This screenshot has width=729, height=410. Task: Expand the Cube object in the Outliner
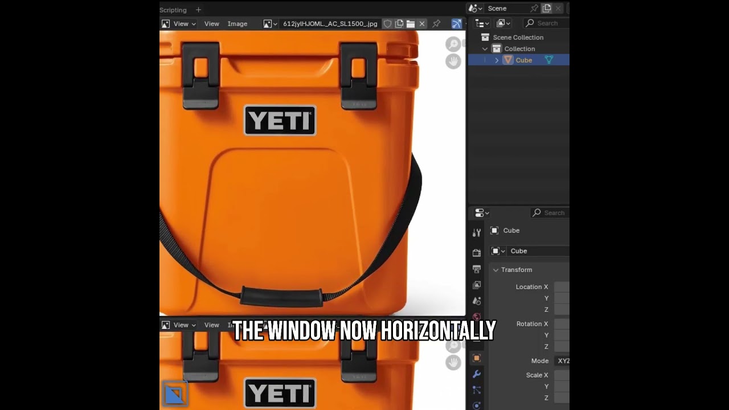[497, 60]
